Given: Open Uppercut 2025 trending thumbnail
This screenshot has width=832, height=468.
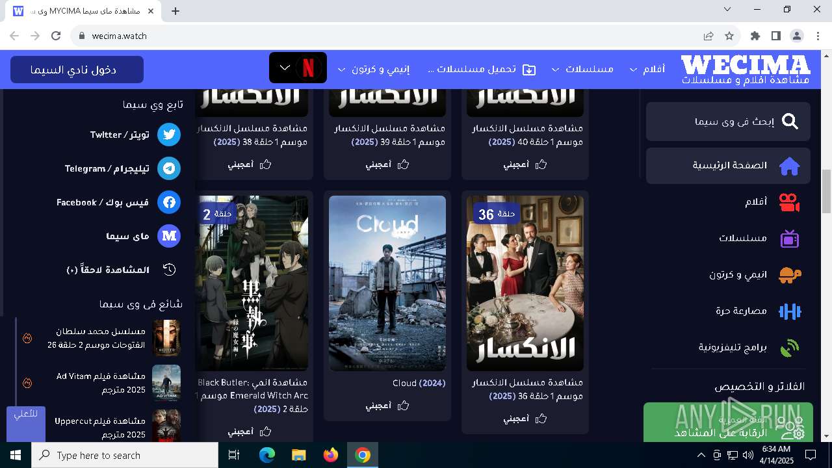Looking at the screenshot, I should 166,426.
